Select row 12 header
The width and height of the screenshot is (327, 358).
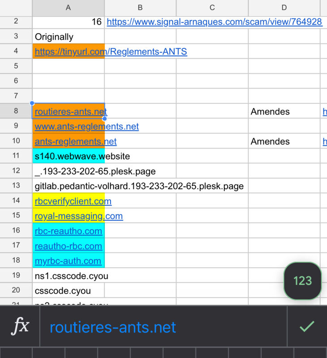coord(16,171)
